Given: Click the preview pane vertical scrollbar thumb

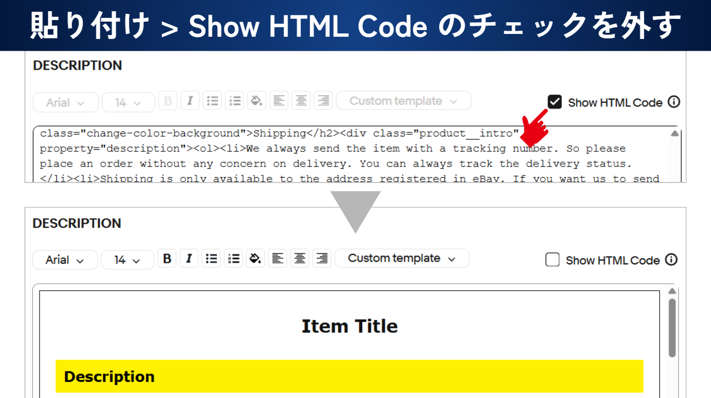Looking at the screenshot, I should 672,327.
